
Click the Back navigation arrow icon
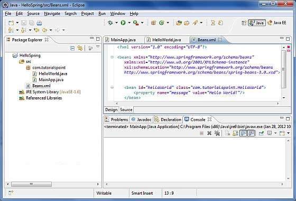coord(44,30)
